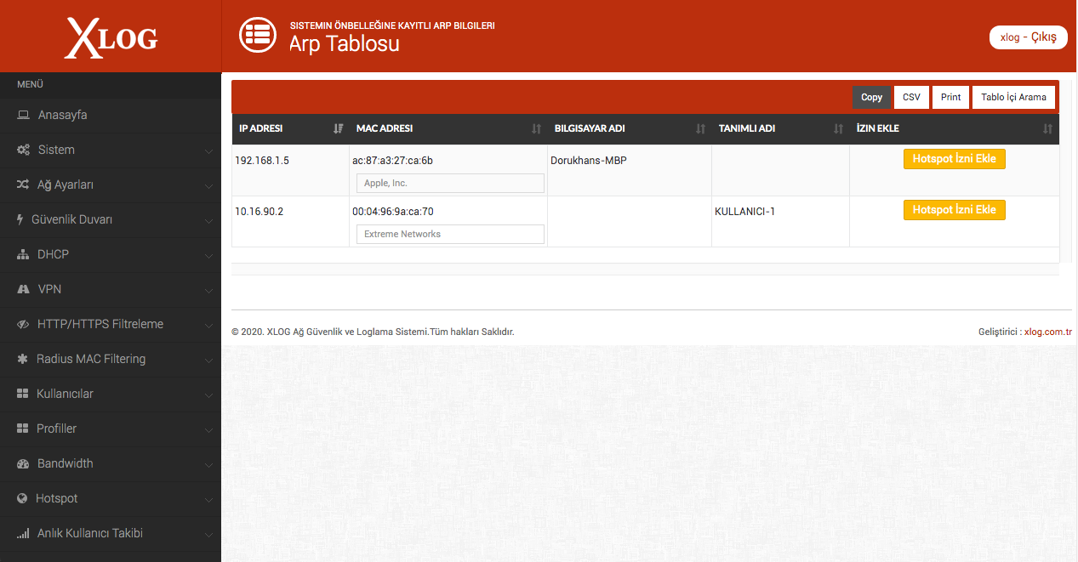This screenshot has width=1078, height=562.
Task: Open the Bandwidth menu item
Action: click(111, 463)
